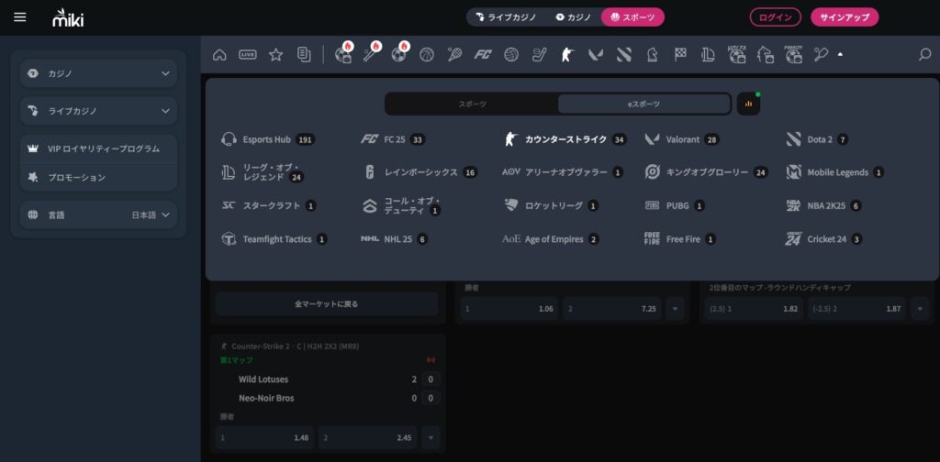This screenshot has width=940, height=462.
Task: Open PUBG category
Action: (x=675, y=206)
